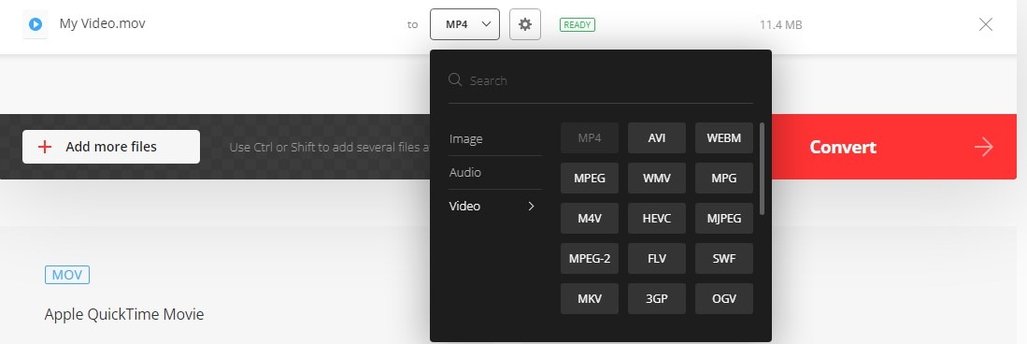The height and width of the screenshot is (344, 1027).
Task: Select OGV as target format
Action: [x=723, y=299]
